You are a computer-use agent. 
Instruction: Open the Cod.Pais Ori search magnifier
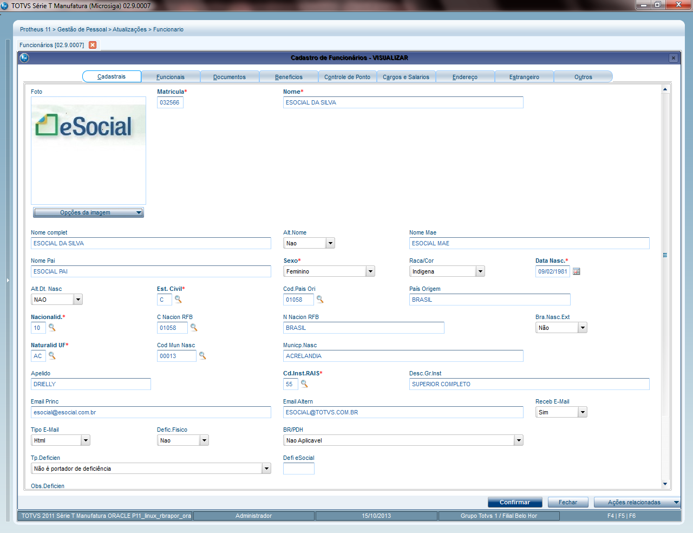pos(320,300)
